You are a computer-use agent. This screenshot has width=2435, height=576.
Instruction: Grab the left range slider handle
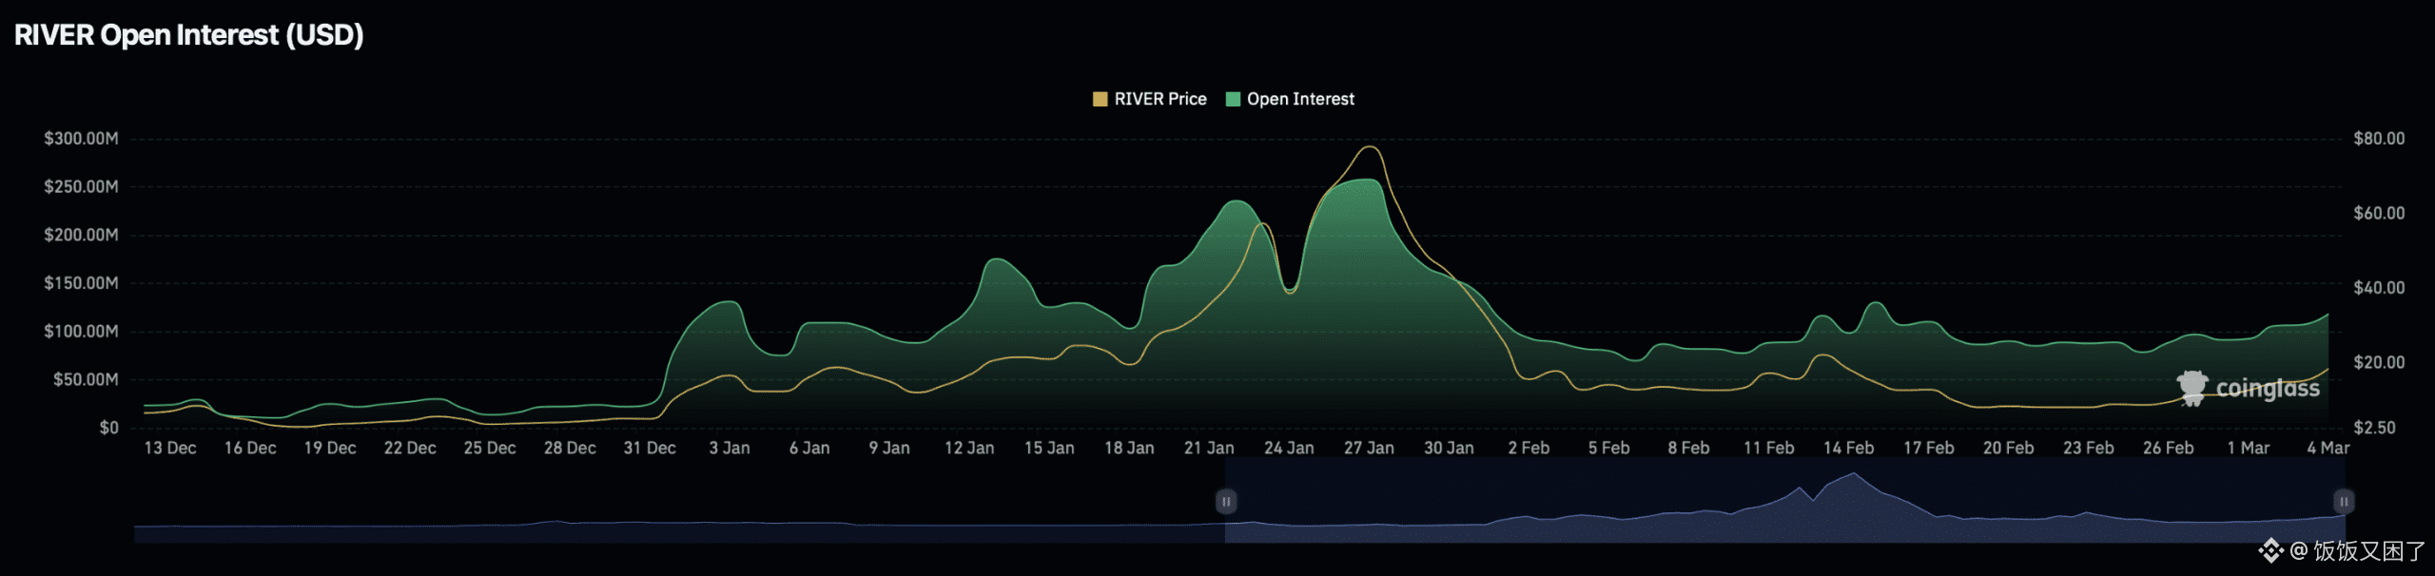pos(1226,501)
